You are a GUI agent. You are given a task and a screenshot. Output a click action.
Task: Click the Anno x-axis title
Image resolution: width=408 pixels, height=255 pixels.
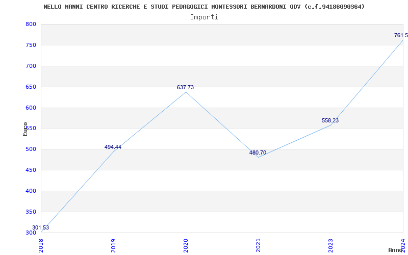[396, 250]
